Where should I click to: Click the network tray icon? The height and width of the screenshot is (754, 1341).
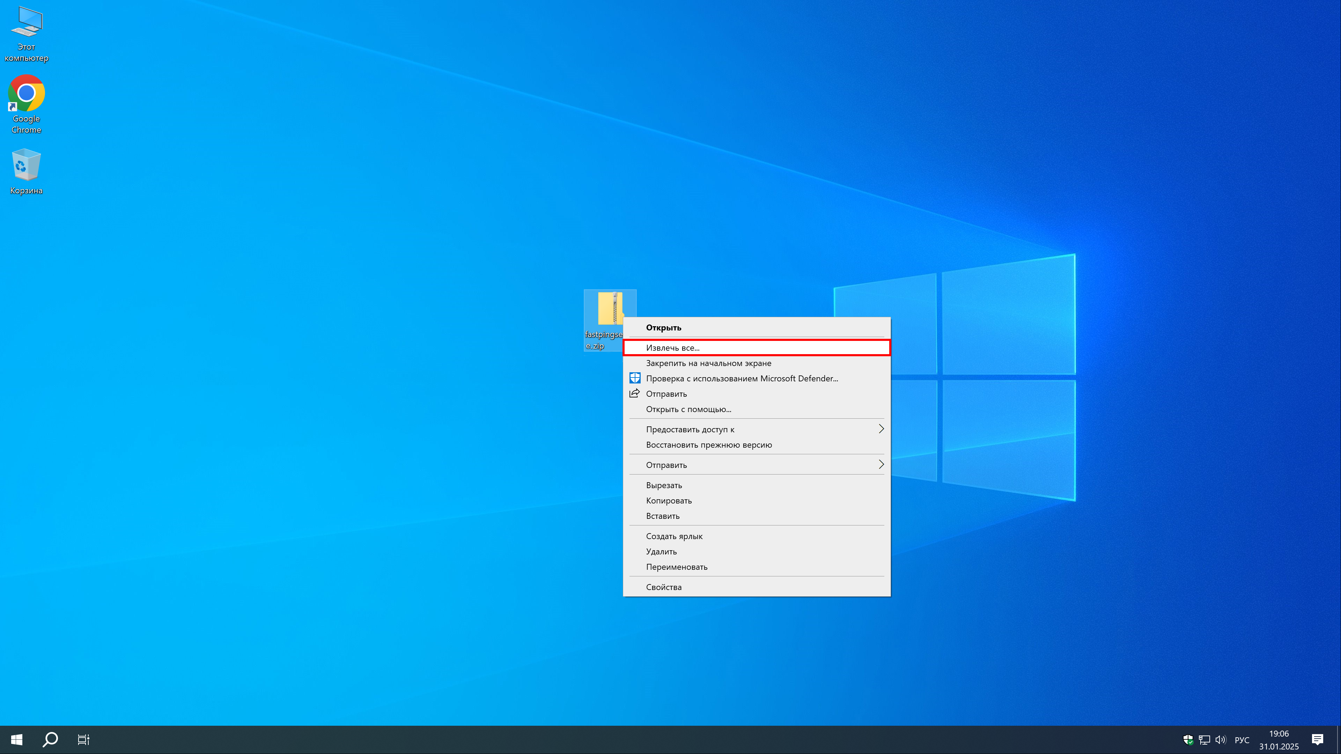pos(1204,739)
